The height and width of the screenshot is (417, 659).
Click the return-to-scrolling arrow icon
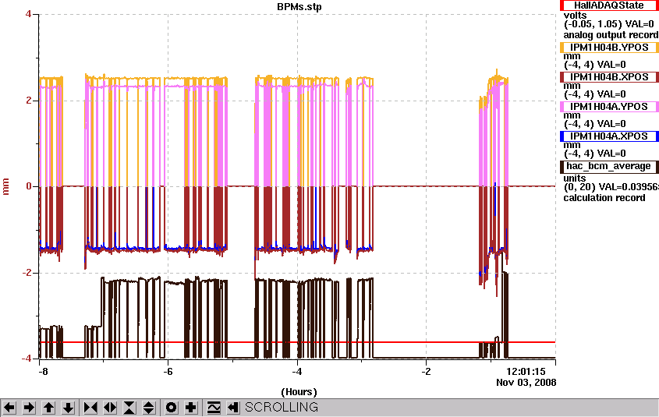233,408
